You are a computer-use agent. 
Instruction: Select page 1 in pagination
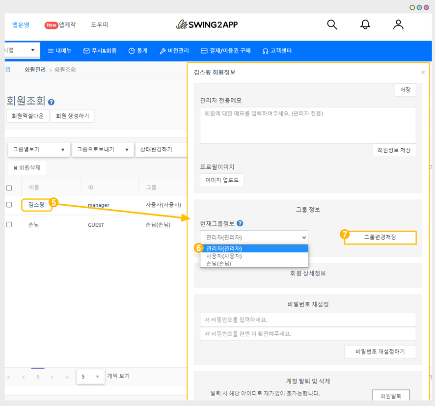point(38,377)
